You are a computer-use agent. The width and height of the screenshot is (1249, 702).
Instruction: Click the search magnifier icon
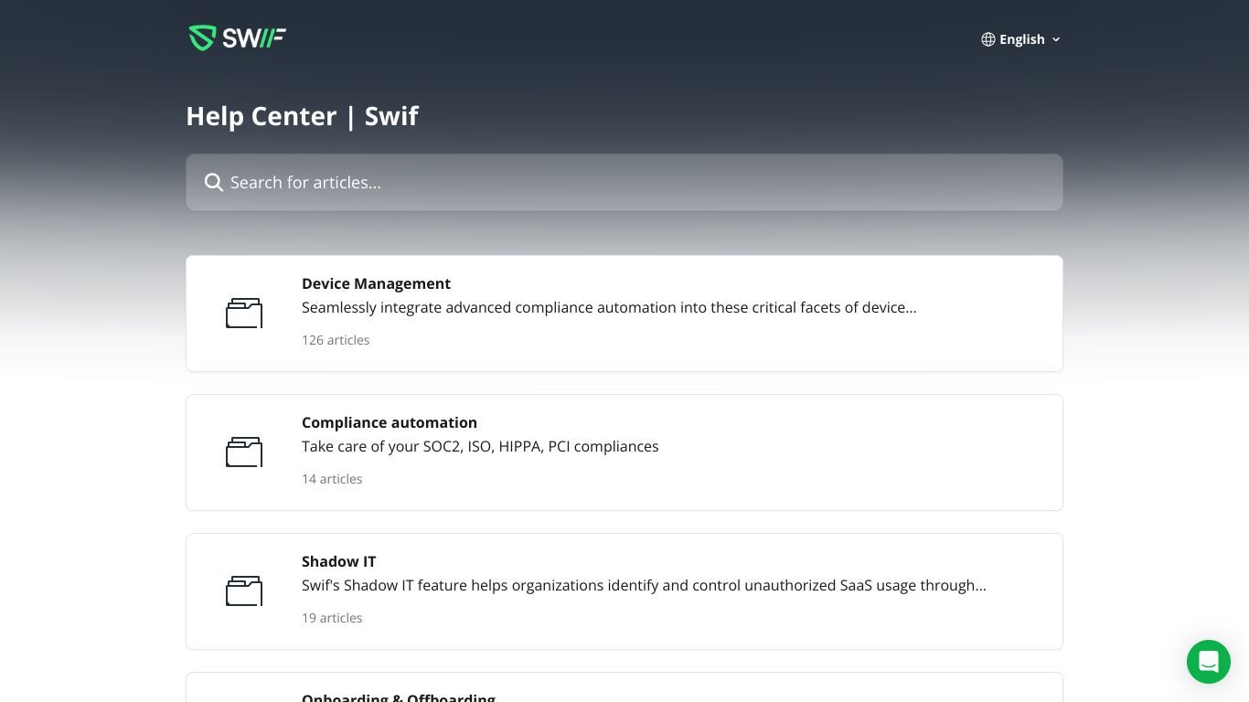(214, 183)
